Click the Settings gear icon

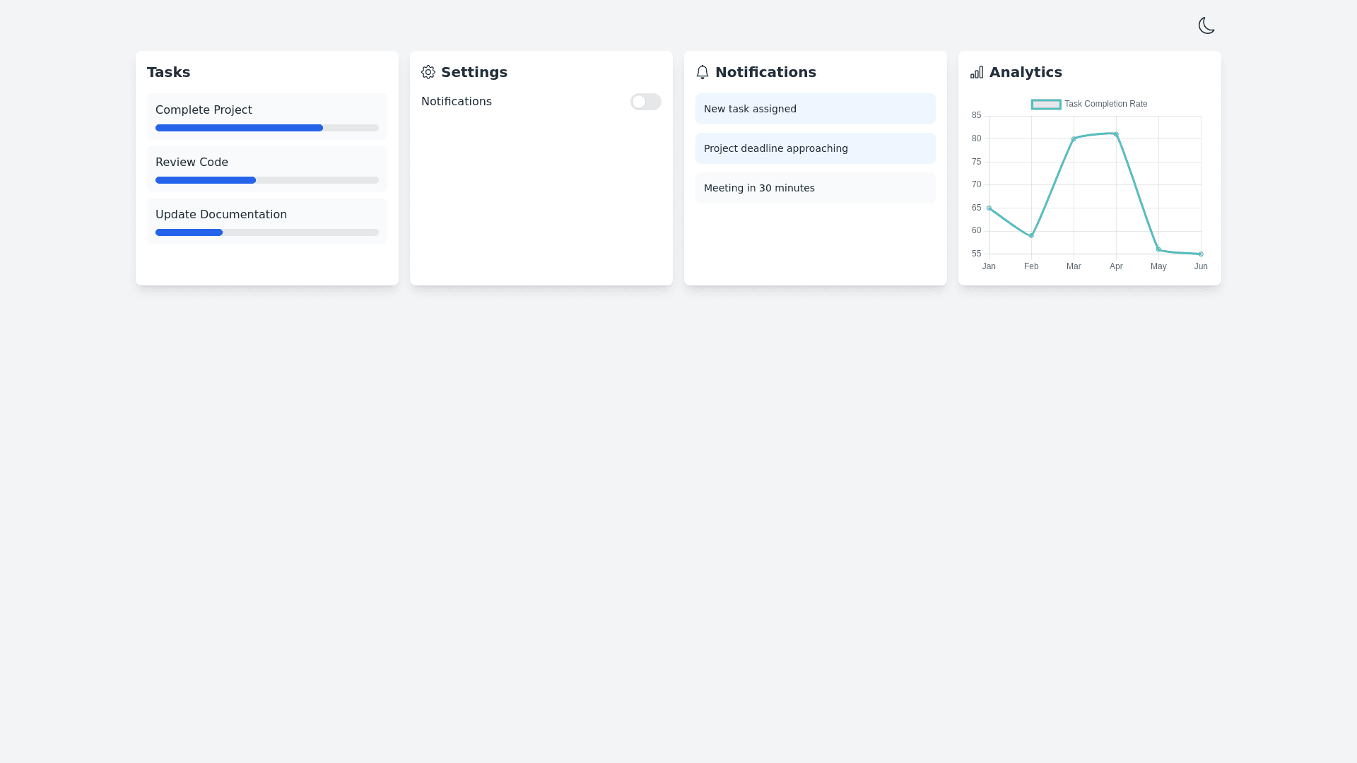(x=428, y=72)
